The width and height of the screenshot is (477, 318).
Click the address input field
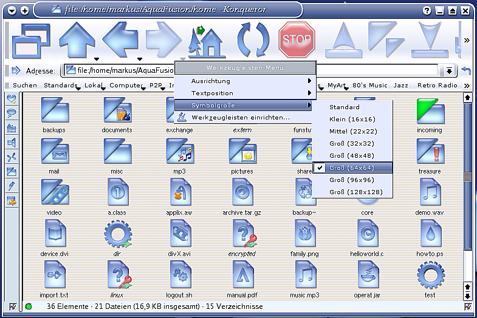(x=251, y=70)
